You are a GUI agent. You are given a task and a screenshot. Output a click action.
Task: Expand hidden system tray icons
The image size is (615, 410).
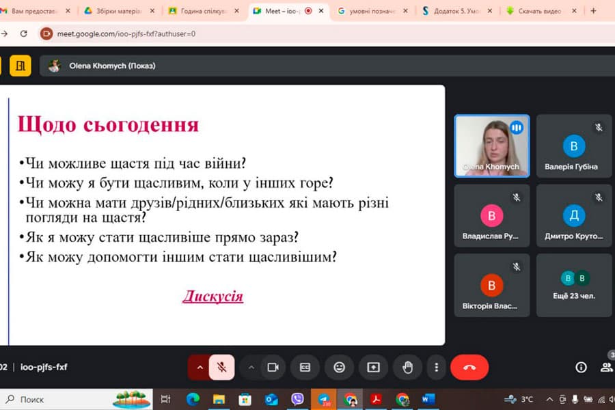(x=549, y=399)
